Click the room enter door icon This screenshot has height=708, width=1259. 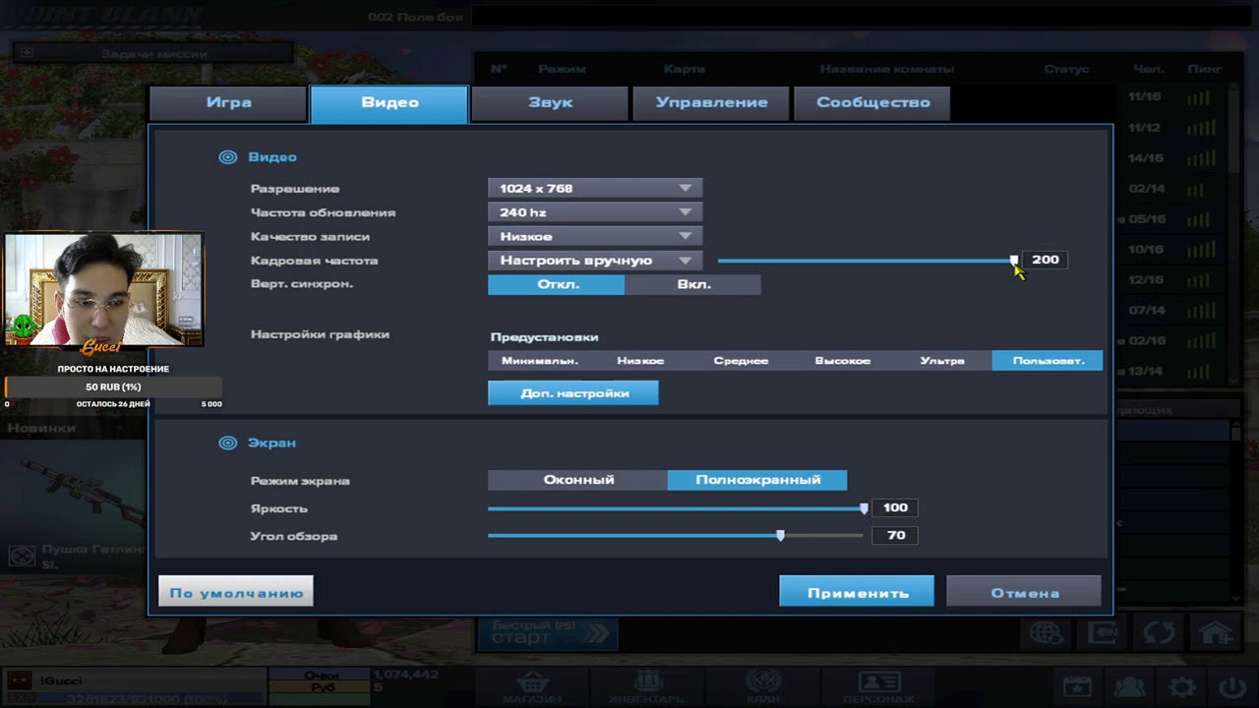click(1102, 633)
